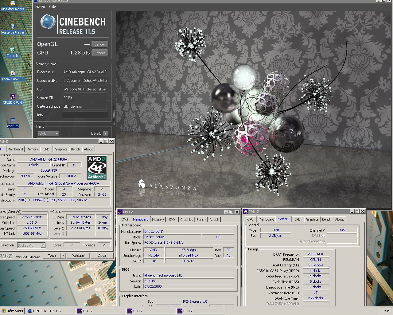Click the Core Voltage 1.488 V value
The width and height of the screenshot is (393, 315).
(70, 176)
